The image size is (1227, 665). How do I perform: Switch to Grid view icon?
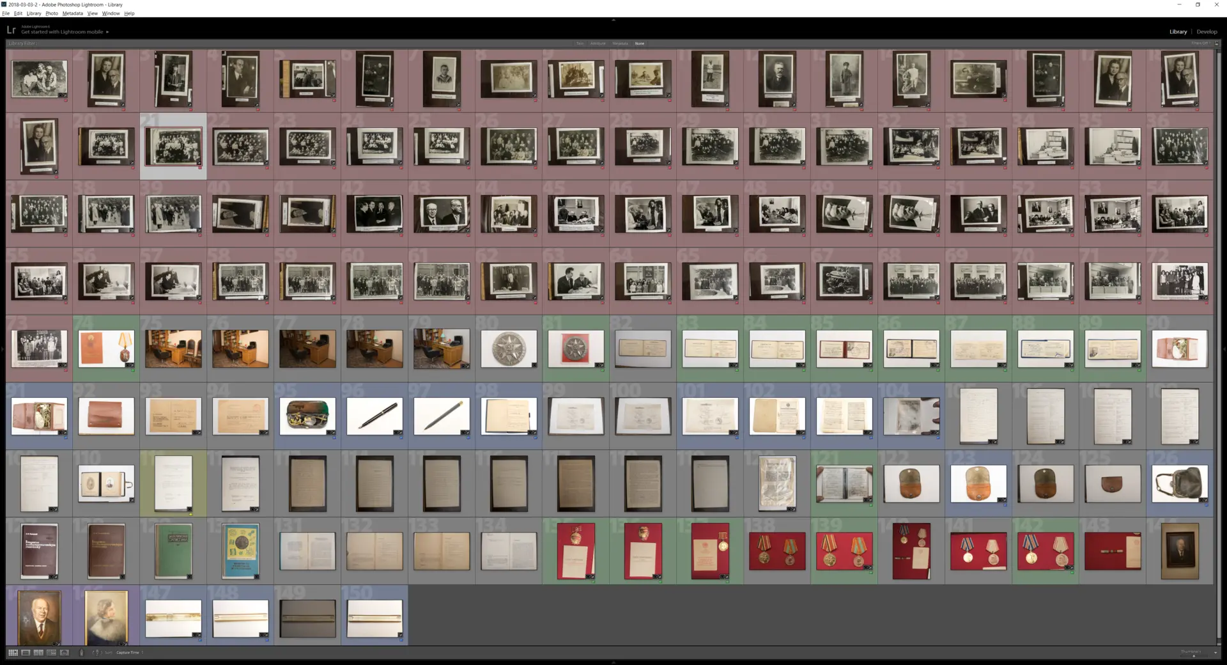tap(13, 653)
